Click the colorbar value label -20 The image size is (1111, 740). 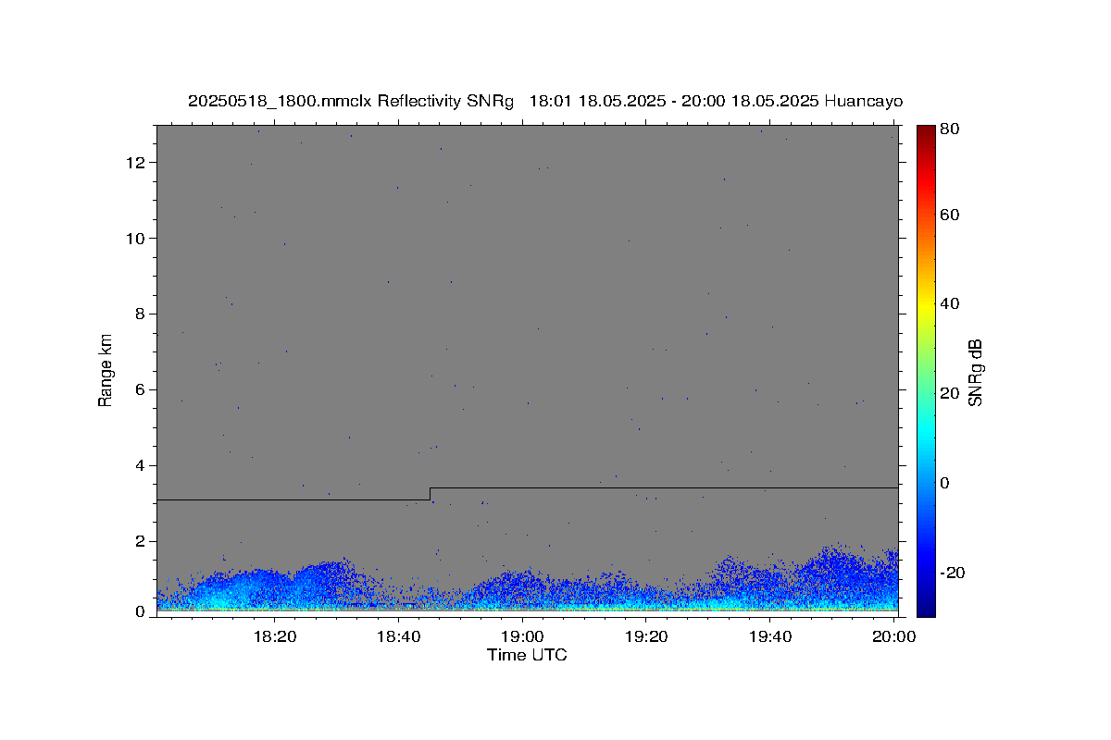952,573
